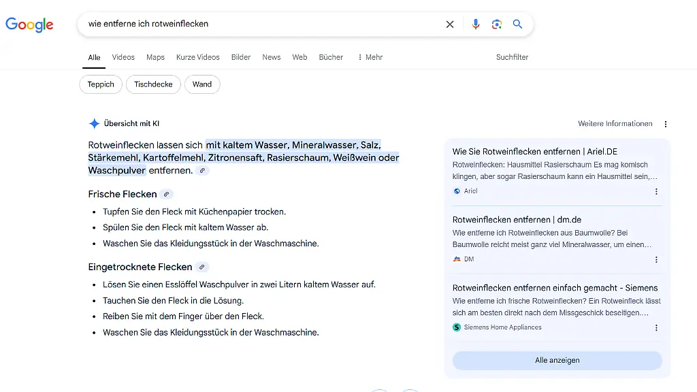Switch to the Videos tab
This screenshot has height=392, width=697.
[x=123, y=57]
